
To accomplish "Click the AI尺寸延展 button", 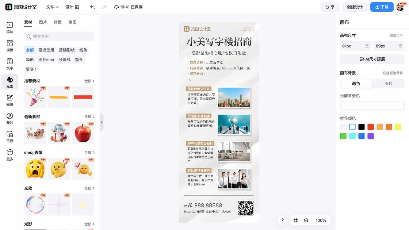I will (372, 59).
